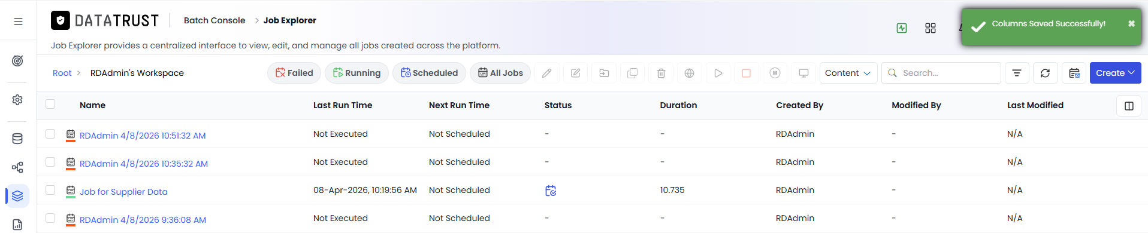The height and width of the screenshot is (233, 1148).
Task: Open the column chooser icon
Action: coord(1129,106)
